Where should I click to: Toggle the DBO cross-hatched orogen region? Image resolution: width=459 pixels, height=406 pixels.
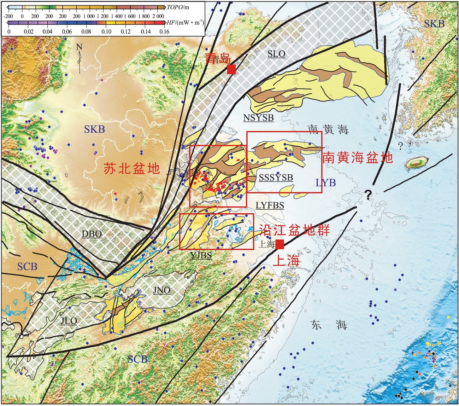[x=92, y=234]
